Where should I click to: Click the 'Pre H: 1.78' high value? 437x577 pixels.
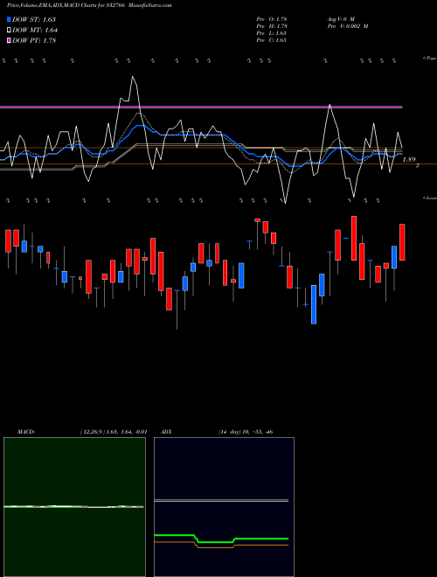(272, 26)
